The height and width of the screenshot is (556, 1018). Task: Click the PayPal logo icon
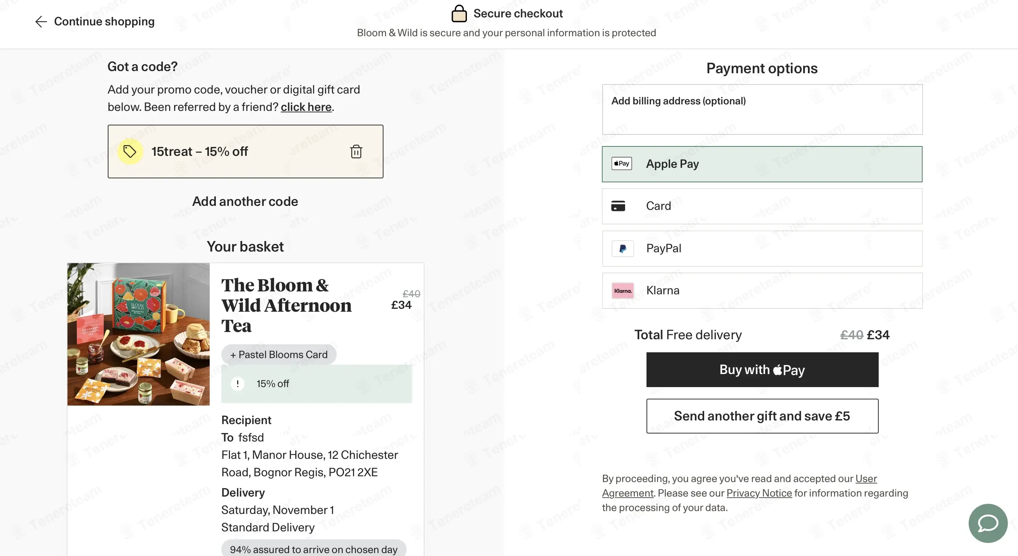pyautogui.click(x=623, y=249)
